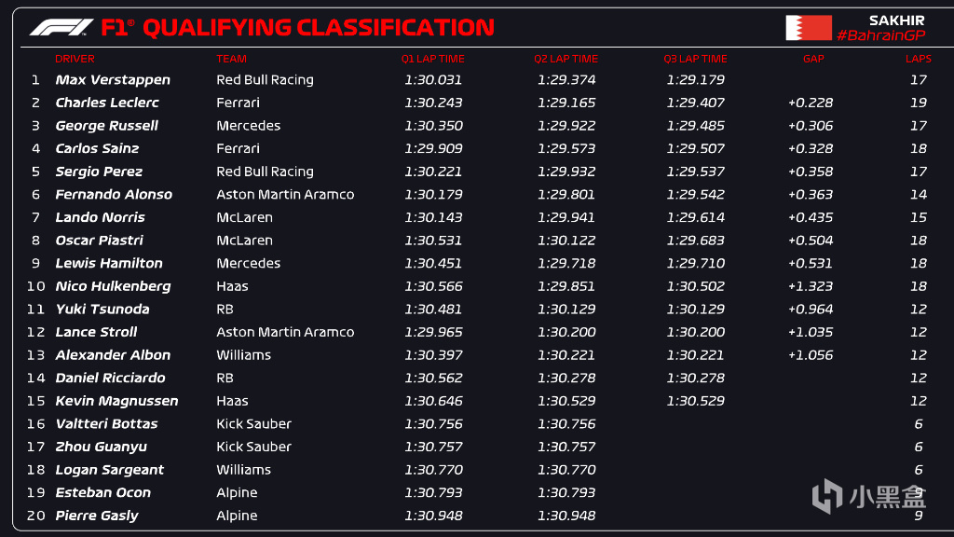Click the DRIVER column header

[75, 59]
